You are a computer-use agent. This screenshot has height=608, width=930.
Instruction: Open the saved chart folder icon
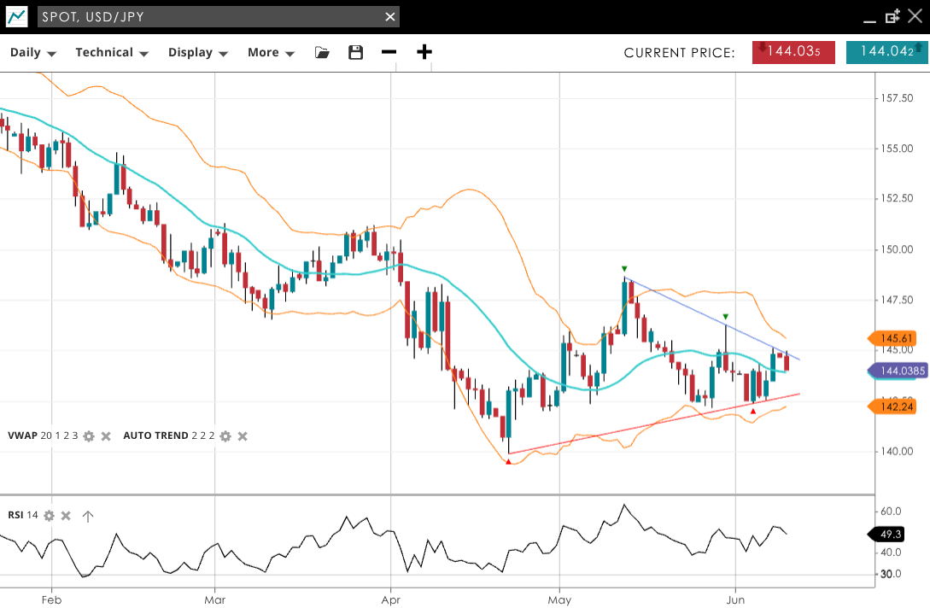click(322, 53)
